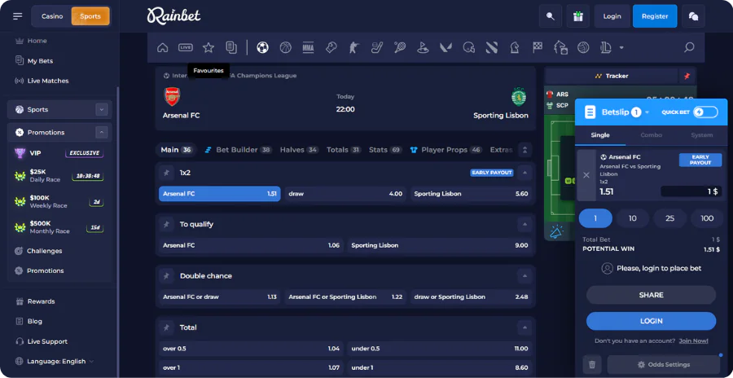Select the MMA sport icon
The height and width of the screenshot is (378, 733).
(x=308, y=47)
